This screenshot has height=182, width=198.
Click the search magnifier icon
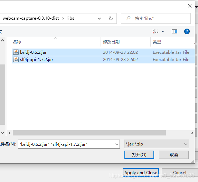point(128,18)
